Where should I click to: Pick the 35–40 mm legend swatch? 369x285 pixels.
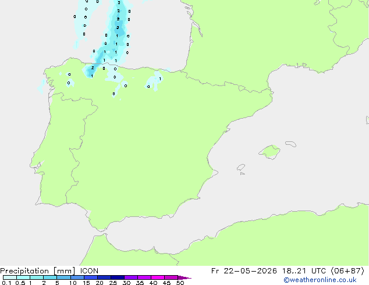144,277
